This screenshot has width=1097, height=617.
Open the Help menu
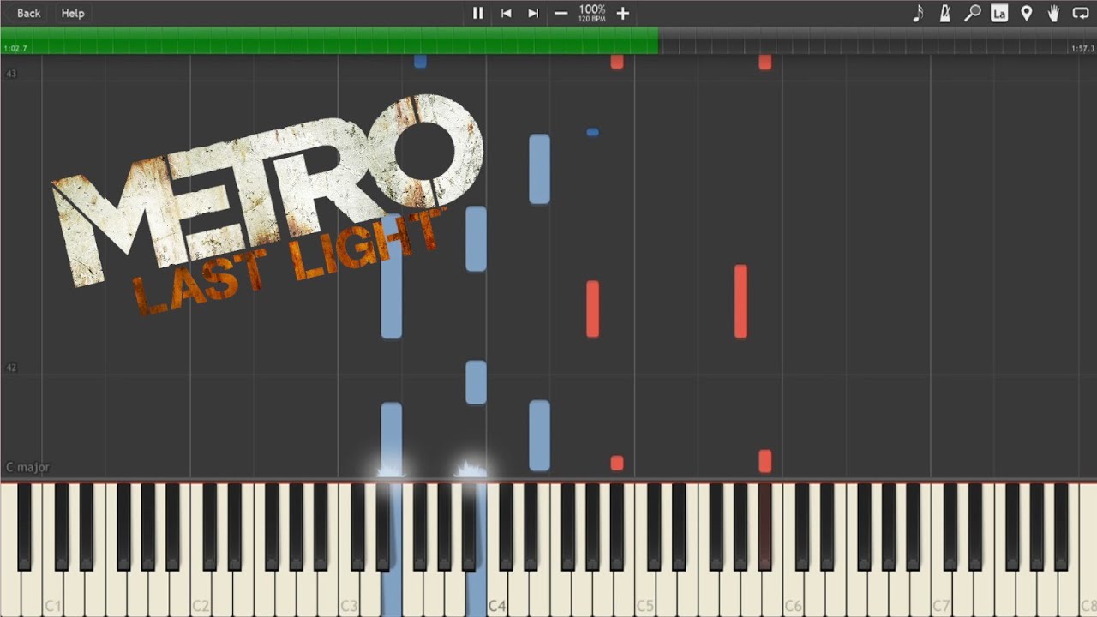pos(73,13)
